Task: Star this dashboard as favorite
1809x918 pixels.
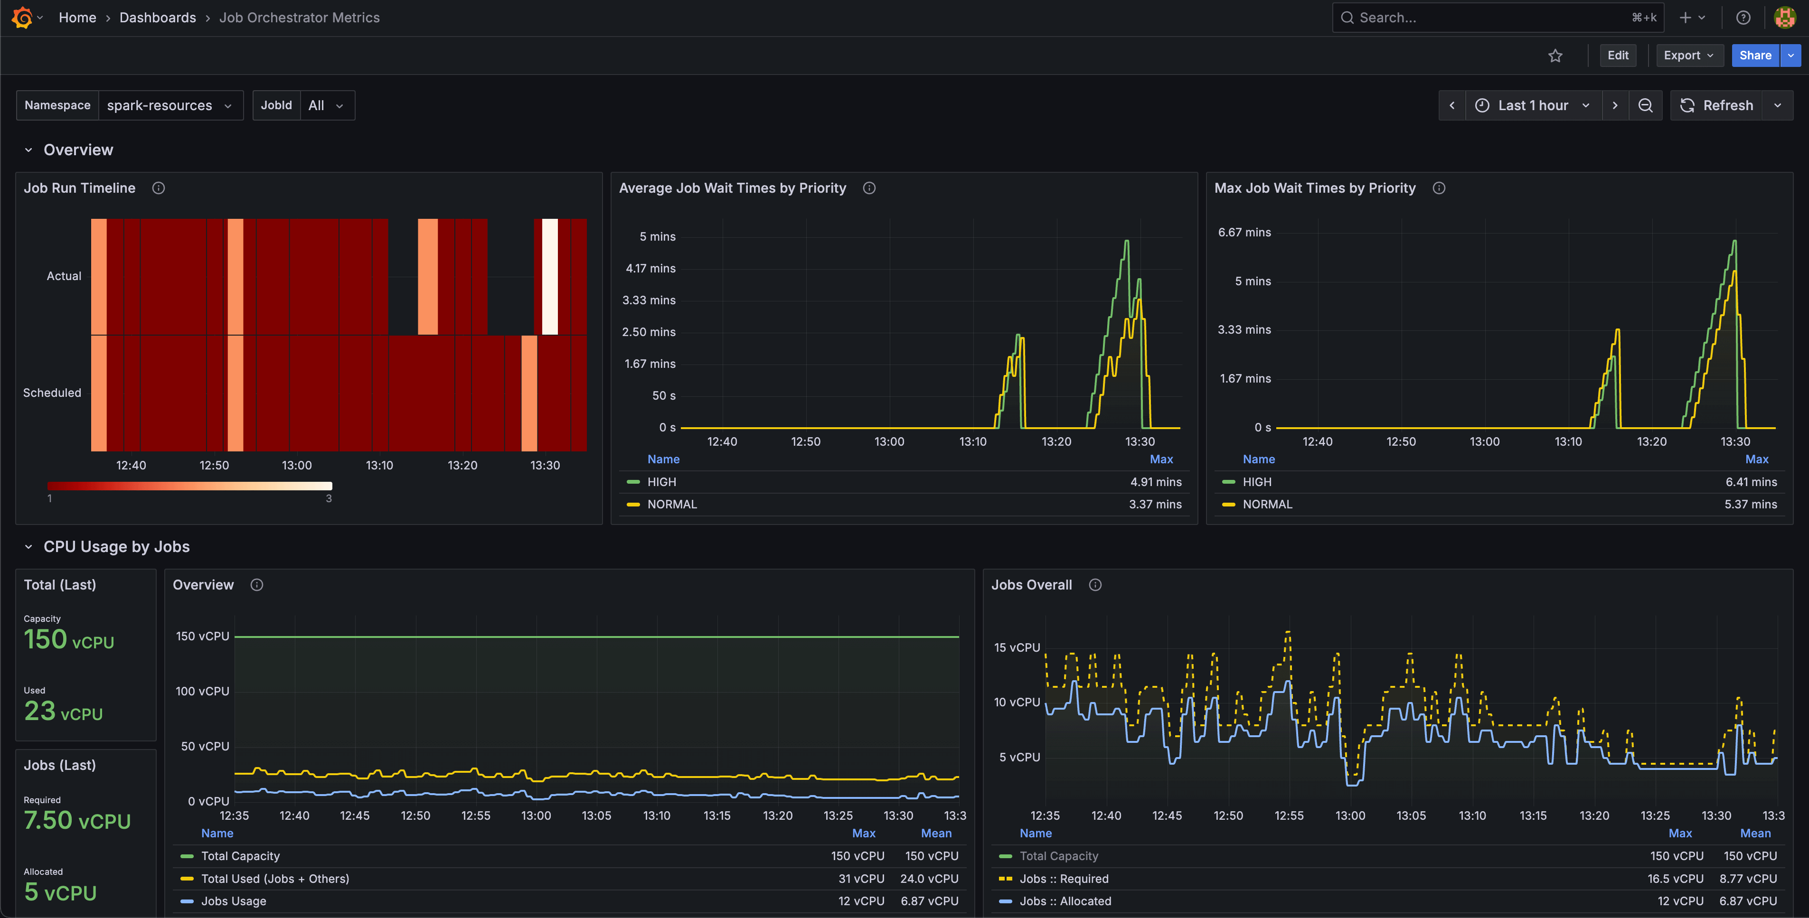Action: pyautogui.click(x=1555, y=55)
